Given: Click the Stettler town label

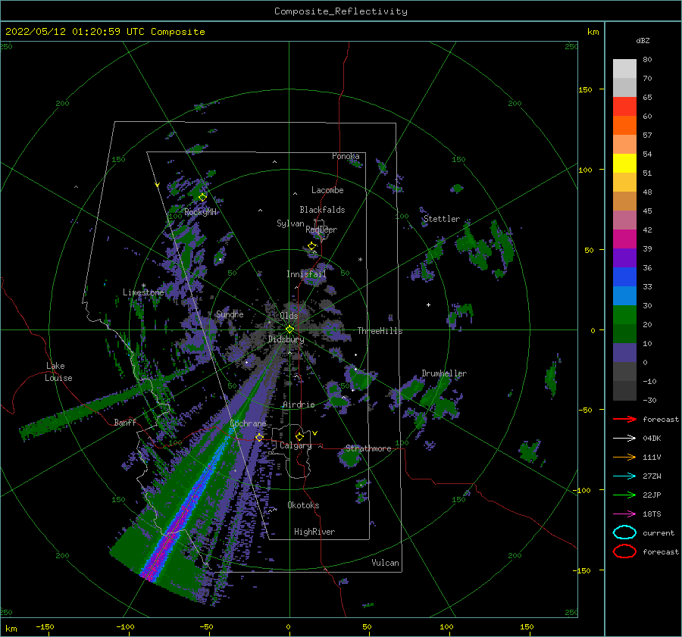Looking at the screenshot, I should tap(442, 219).
